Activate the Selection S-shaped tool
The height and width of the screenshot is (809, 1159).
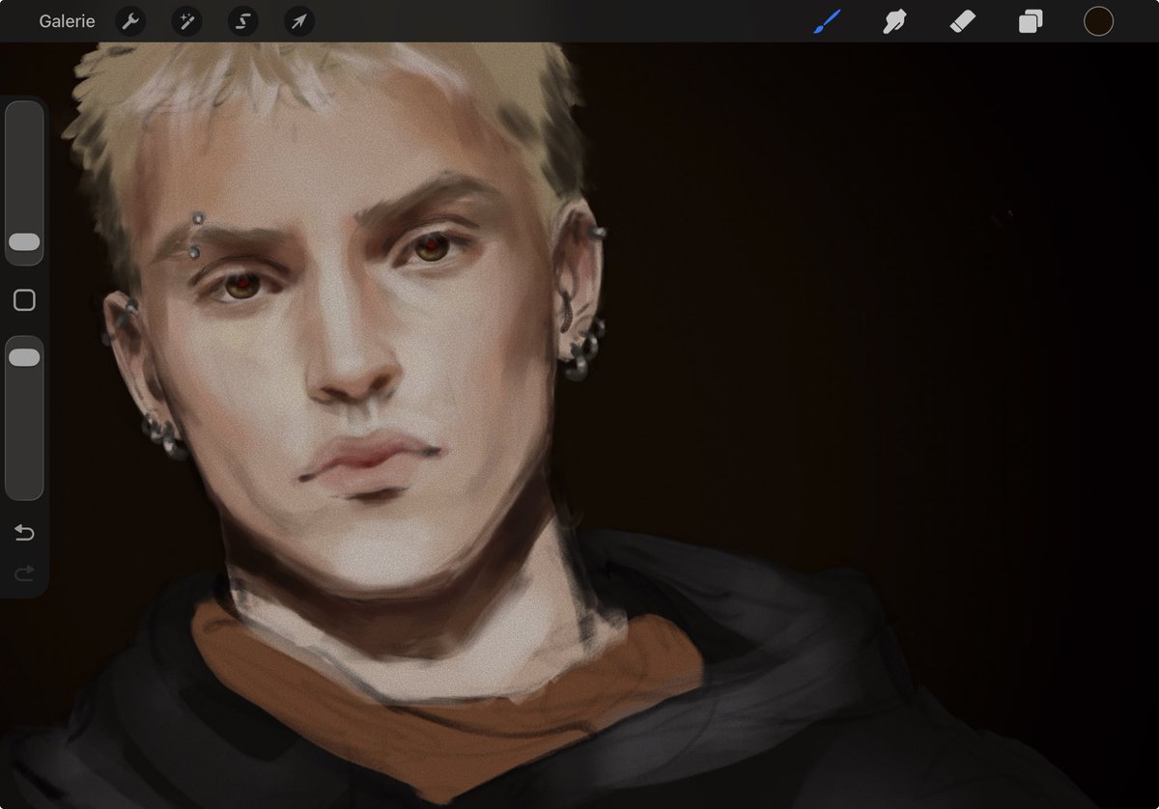[x=242, y=21]
